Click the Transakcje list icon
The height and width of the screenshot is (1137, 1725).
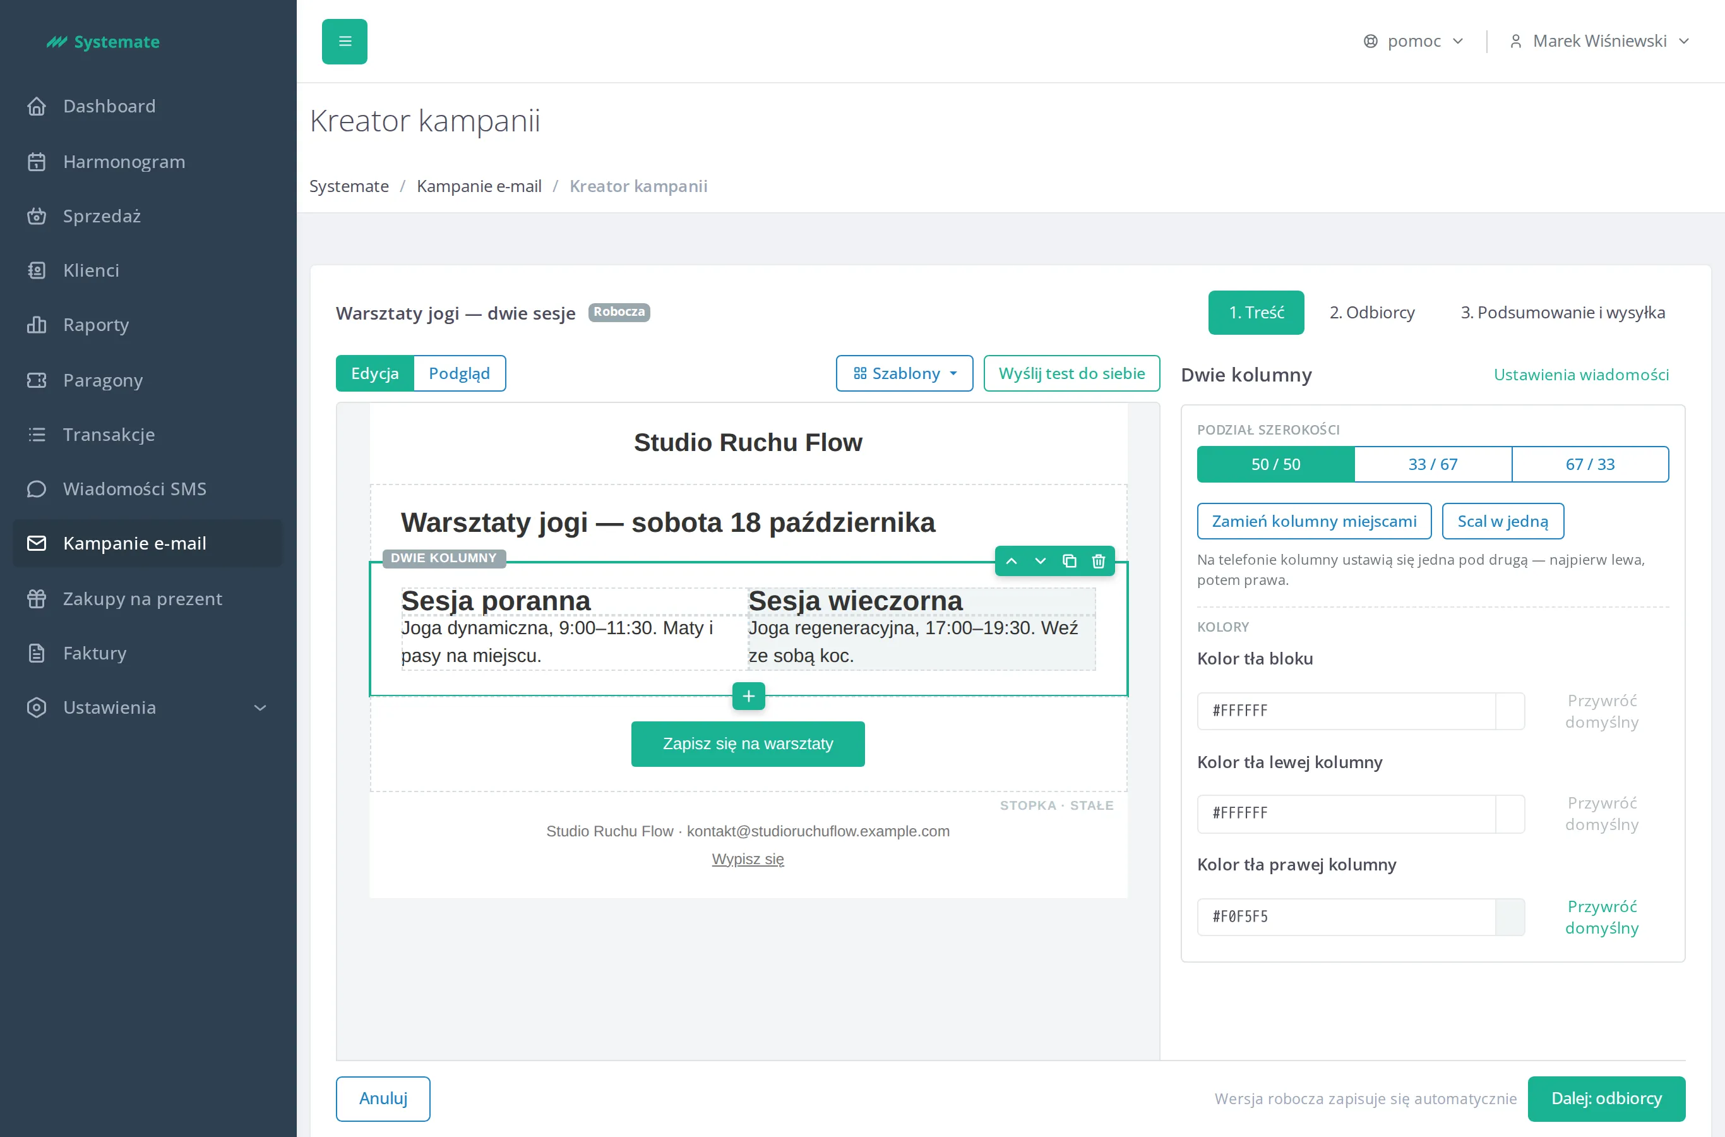tap(36, 435)
